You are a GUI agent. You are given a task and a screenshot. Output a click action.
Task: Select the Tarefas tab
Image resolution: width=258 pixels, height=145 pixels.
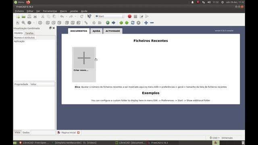pyautogui.click(x=29, y=33)
